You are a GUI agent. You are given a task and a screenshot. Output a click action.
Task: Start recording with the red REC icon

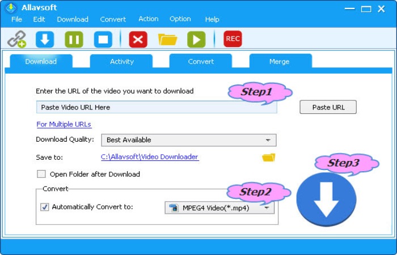pos(233,39)
